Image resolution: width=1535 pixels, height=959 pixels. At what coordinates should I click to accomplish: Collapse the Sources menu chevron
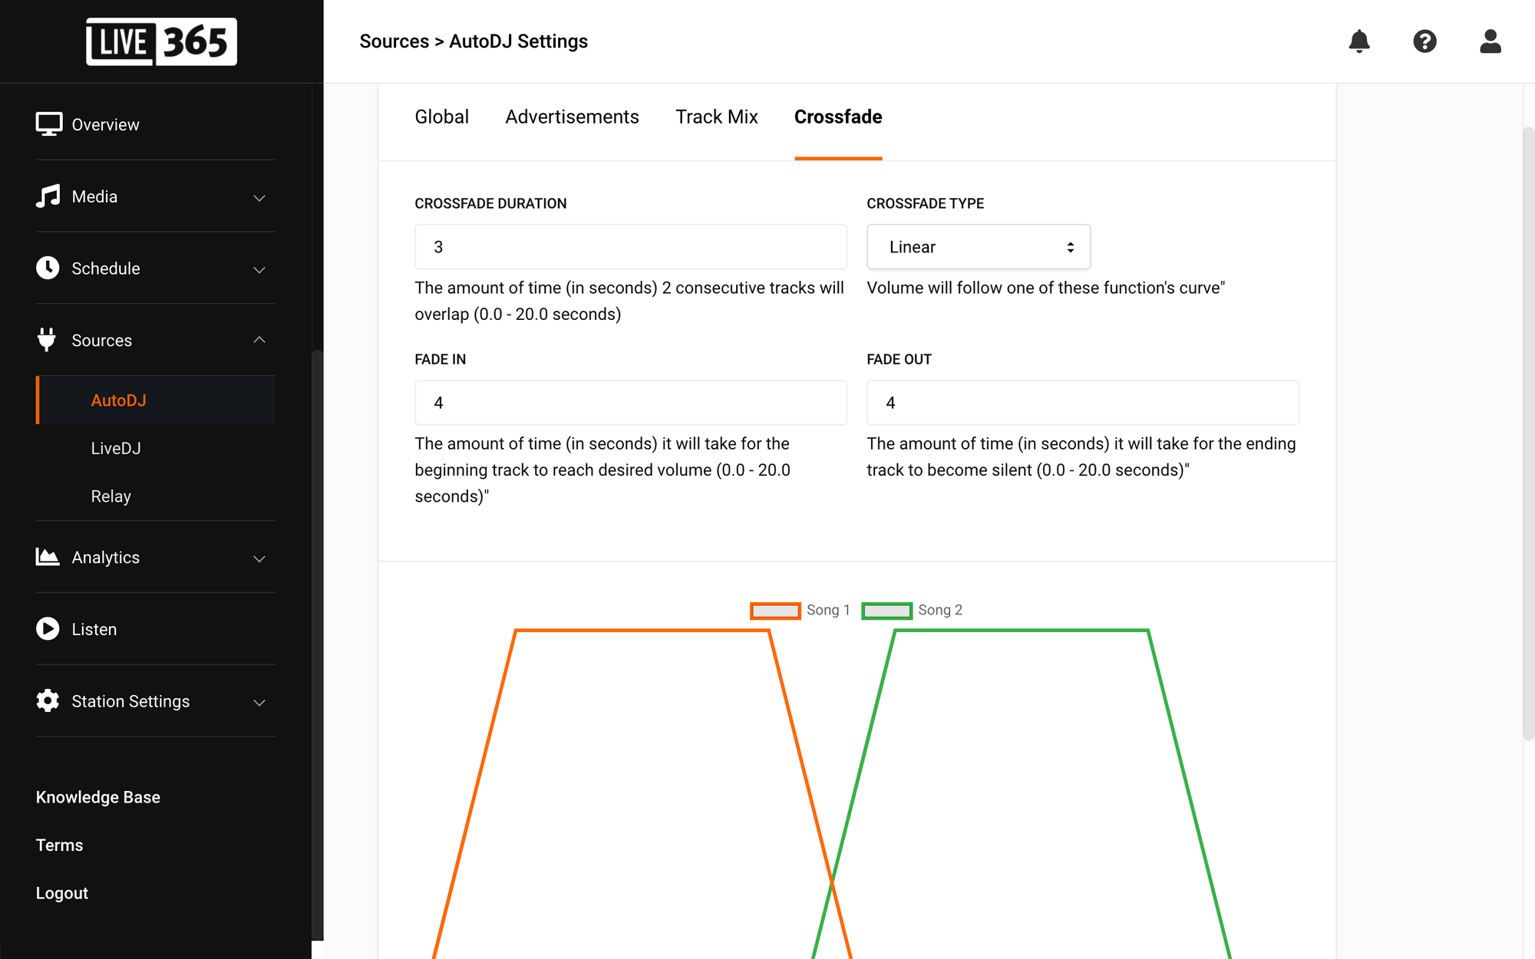pos(259,340)
